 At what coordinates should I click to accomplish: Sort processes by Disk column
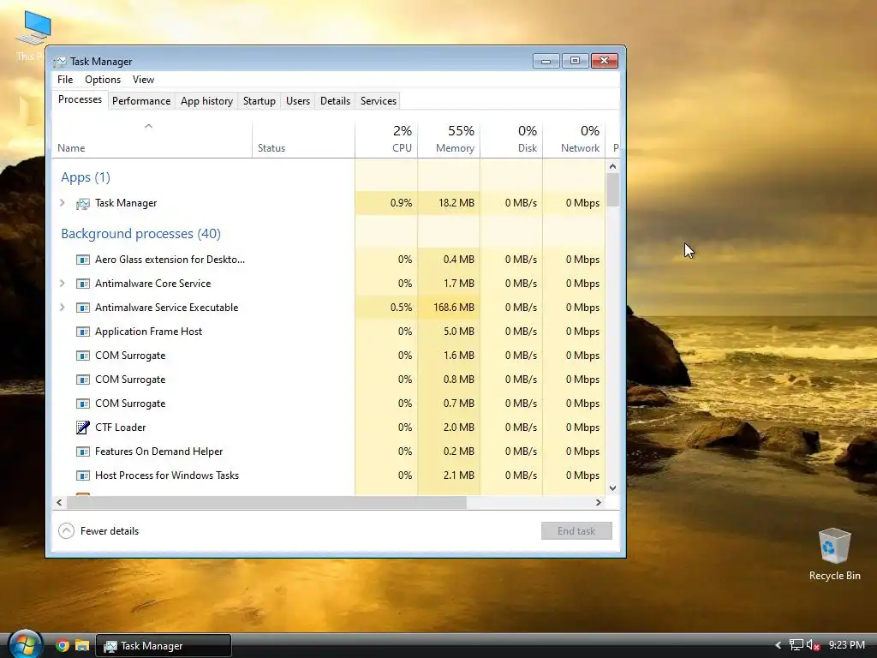[x=511, y=140]
